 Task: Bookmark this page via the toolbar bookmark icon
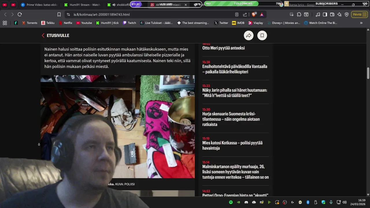click(59, 14)
